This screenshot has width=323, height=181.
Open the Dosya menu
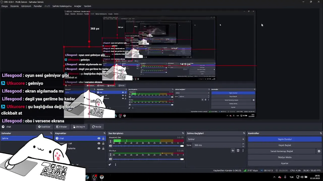[5, 6]
